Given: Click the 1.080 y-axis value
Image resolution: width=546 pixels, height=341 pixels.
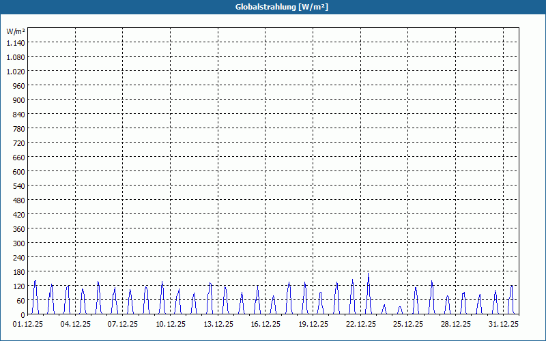Looking at the screenshot, I should pos(16,57).
